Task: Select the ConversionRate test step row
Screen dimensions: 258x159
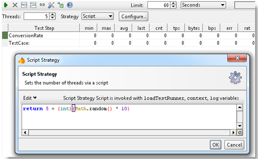Action: (128, 36)
